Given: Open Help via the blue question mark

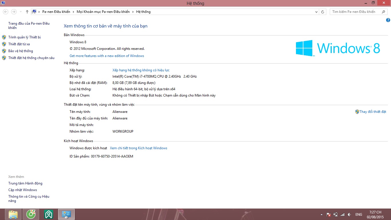Looking at the screenshot, I should (388, 20).
